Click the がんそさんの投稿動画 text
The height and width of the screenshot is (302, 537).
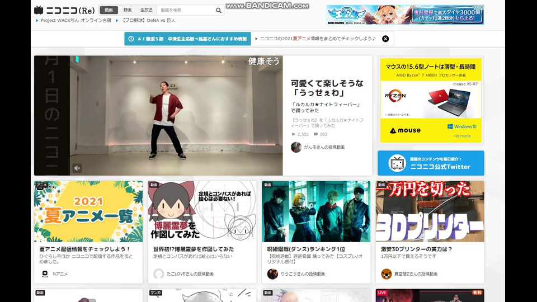[x=324, y=147]
